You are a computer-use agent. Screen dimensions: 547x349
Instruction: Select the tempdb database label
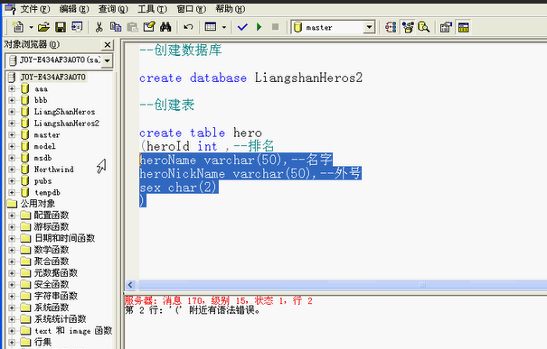coord(47,192)
